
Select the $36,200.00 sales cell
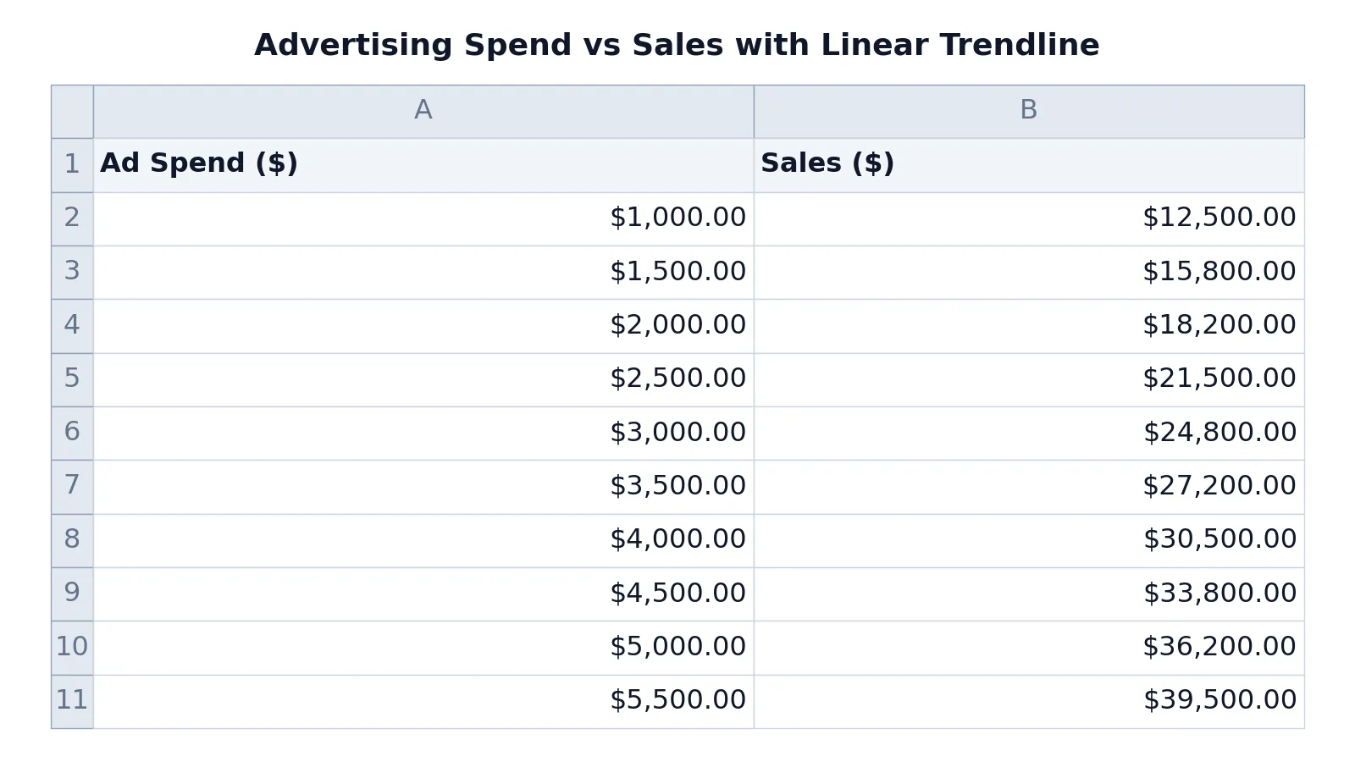pyautogui.click(x=1029, y=648)
